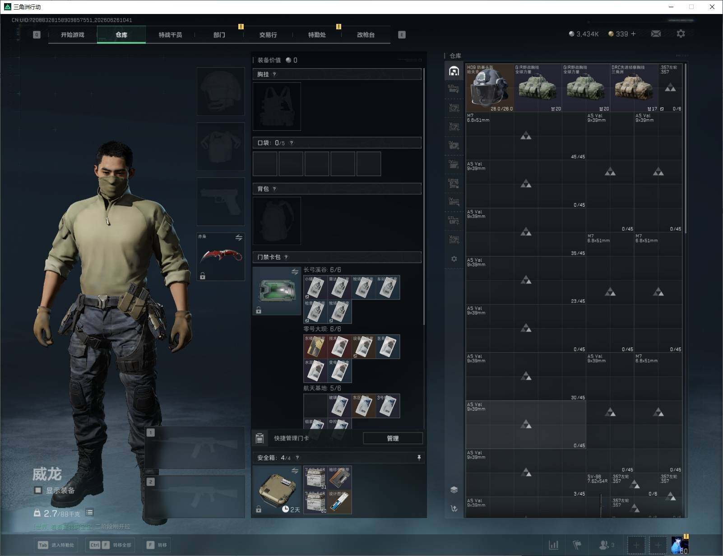This screenshot has width=723, height=556.
Task: Select the 设计图纸 item in safe box
Action: [x=340, y=502]
